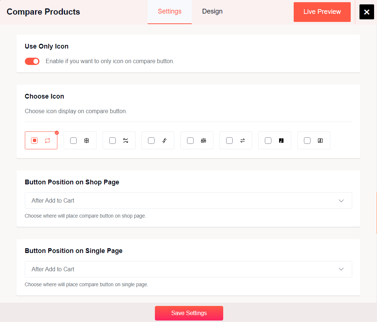Check the box next to the shuffle icon
The width and height of the screenshot is (377, 322).
coord(112,140)
